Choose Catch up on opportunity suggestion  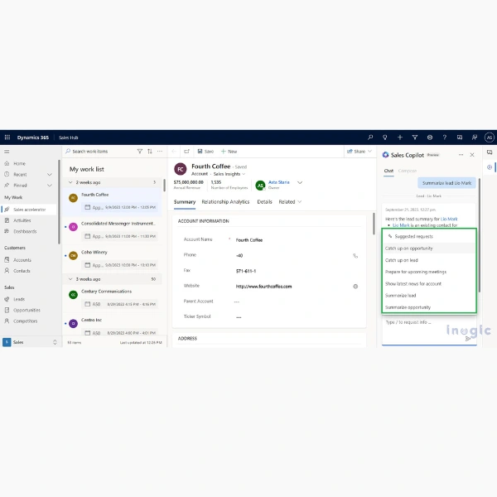point(429,248)
